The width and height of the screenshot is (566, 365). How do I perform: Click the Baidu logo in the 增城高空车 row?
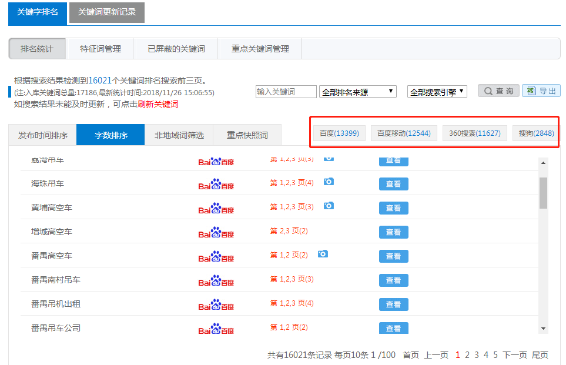216,233
